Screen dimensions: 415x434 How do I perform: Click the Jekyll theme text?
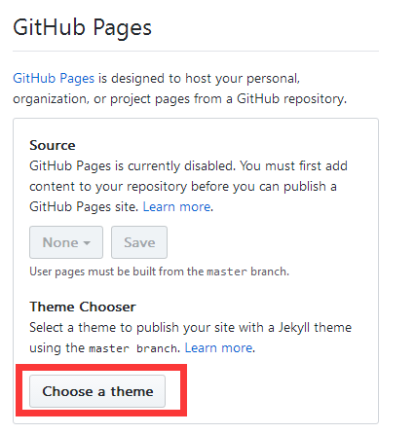315,327
